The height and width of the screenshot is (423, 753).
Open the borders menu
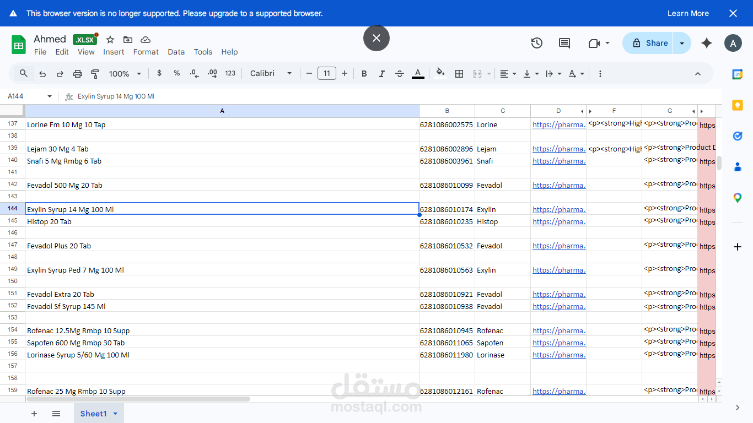[x=459, y=73]
